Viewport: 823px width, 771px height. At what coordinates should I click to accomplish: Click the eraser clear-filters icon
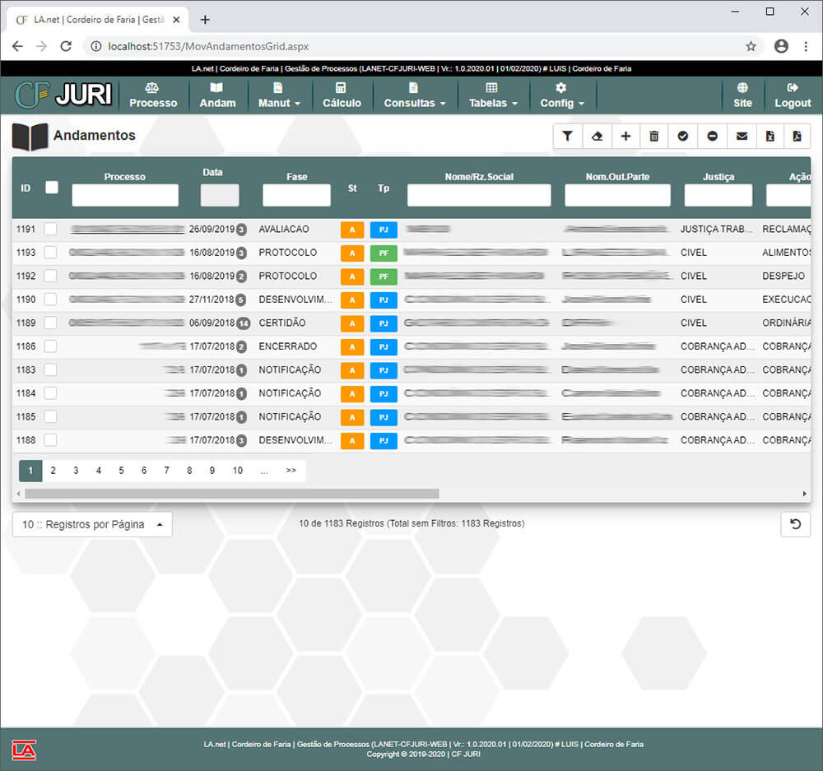click(x=597, y=137)
